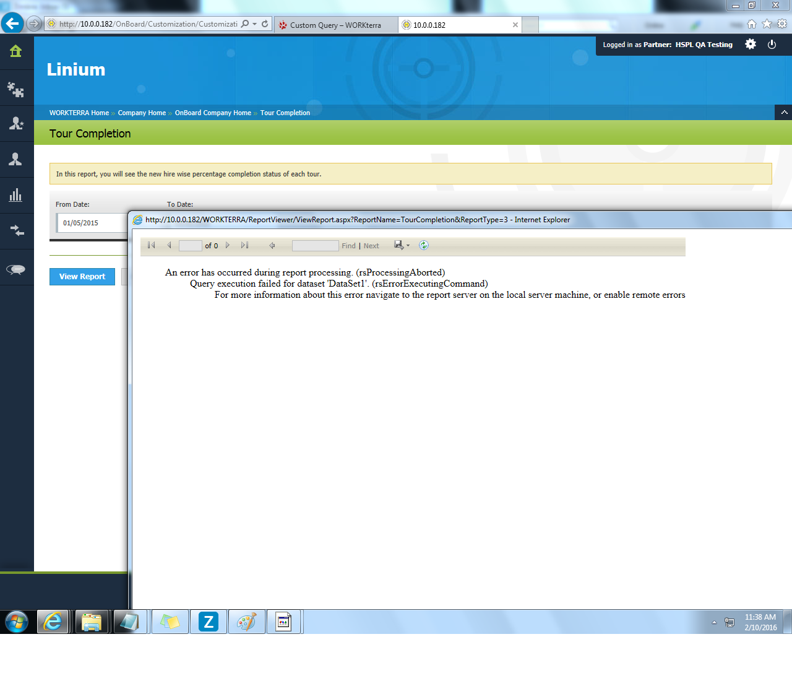The height and width of the screenshot is (681, 792).
Task: Go to first page of the report
Action: (152, 245)
